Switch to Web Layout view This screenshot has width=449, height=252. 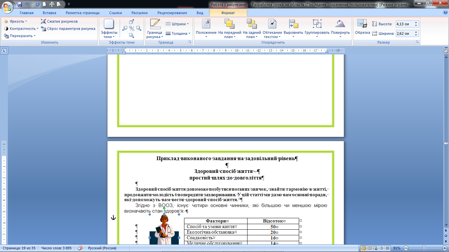click(376, 248)
